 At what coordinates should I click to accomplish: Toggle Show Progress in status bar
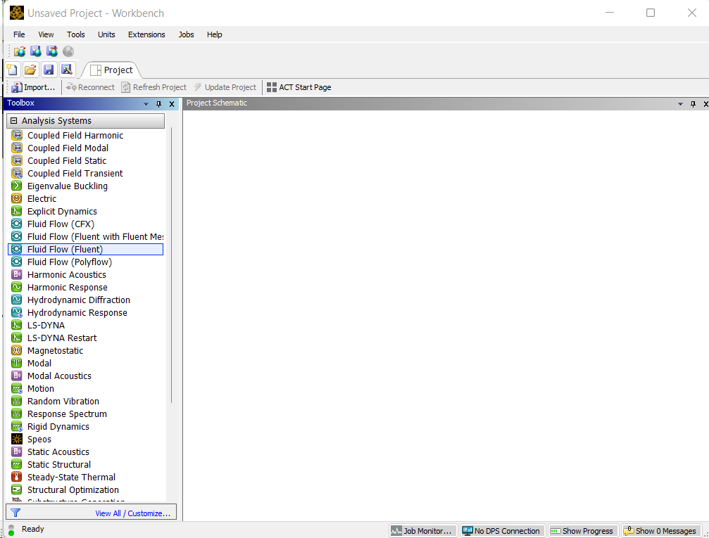(582, 531)
